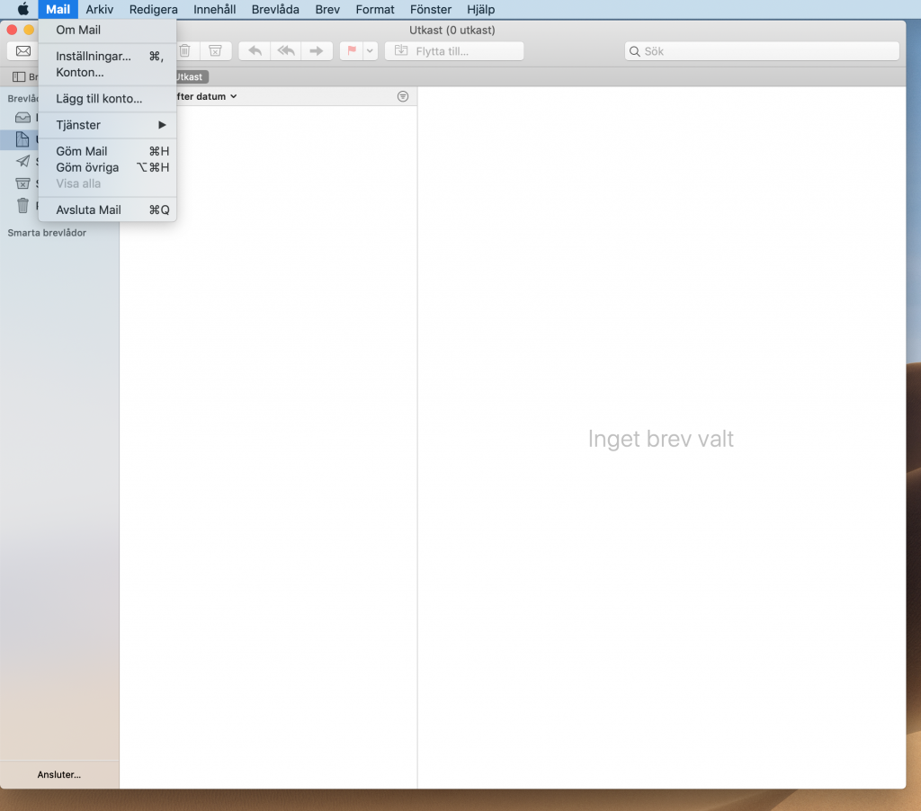The image size is (921, 811).
Task: Open the Brev menu
Action: tap(327, 9)
